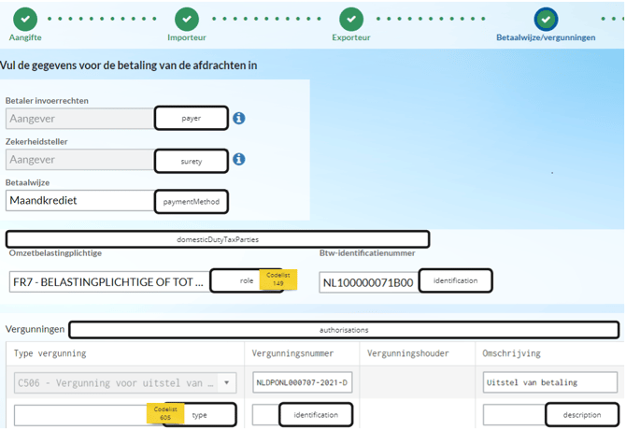This screenshot has width=626, height=430.
Task: Open the Betaalwijze Maandkrediet field
Action: tap(79, 200)
